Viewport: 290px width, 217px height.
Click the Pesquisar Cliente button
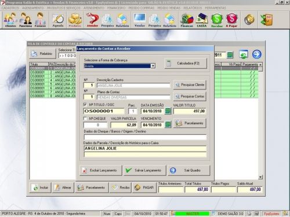coord(190,84)
